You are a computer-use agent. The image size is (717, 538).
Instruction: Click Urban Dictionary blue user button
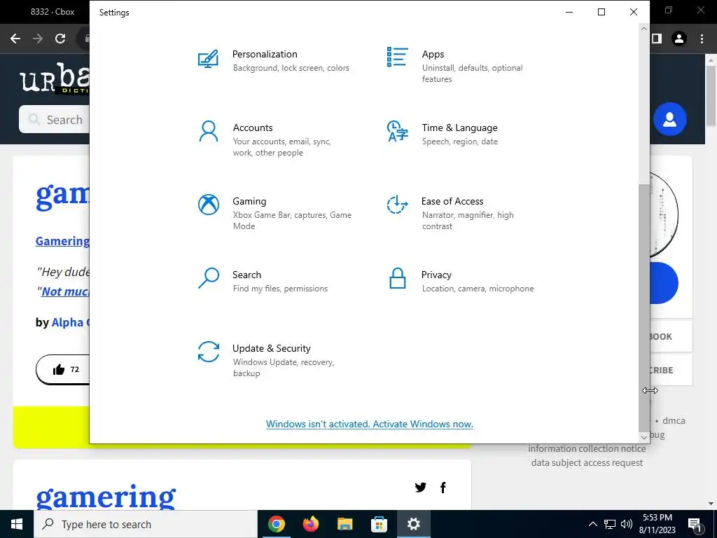click(670, 119)
